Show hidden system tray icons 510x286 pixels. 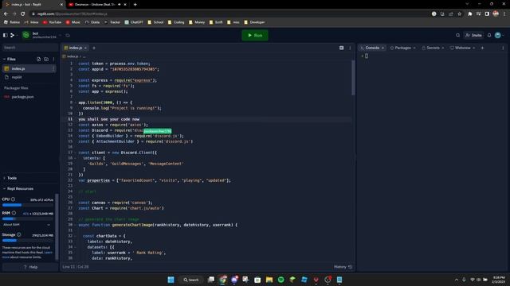click(457, 280)
